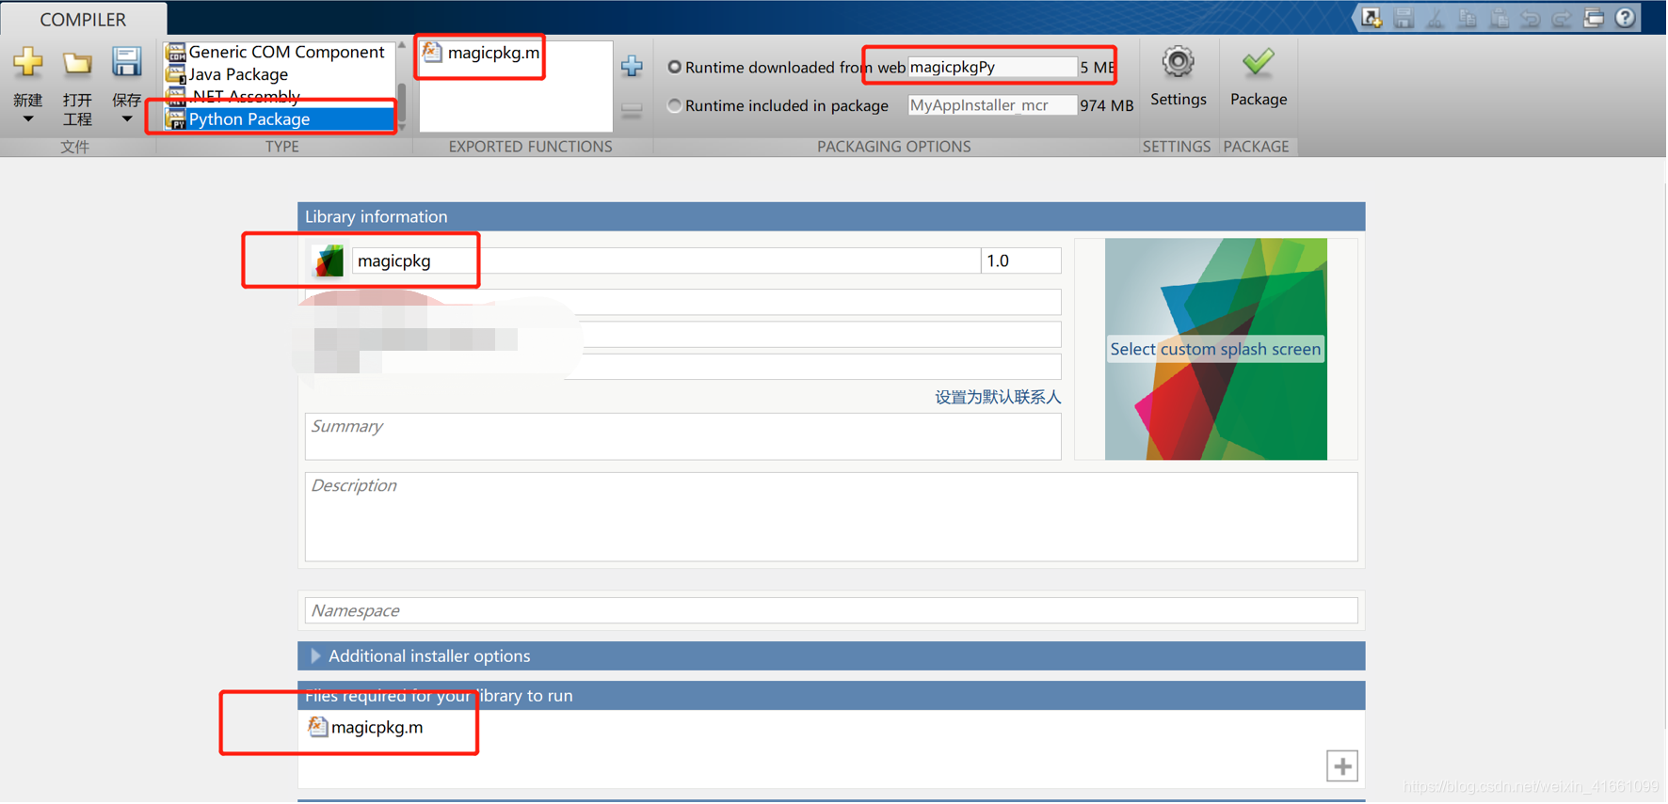
Task: Click the New project plus icon
Action: (x=28, y=63)
